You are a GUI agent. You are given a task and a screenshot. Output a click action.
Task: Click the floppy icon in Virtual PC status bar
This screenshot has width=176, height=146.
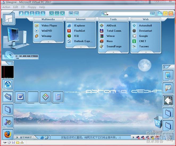click(x=13, y=143)
